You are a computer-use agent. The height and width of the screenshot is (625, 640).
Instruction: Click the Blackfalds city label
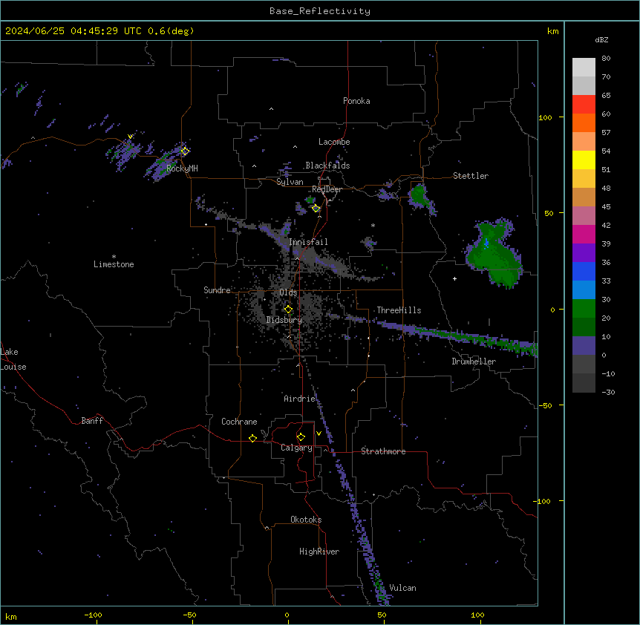point(327,166)
